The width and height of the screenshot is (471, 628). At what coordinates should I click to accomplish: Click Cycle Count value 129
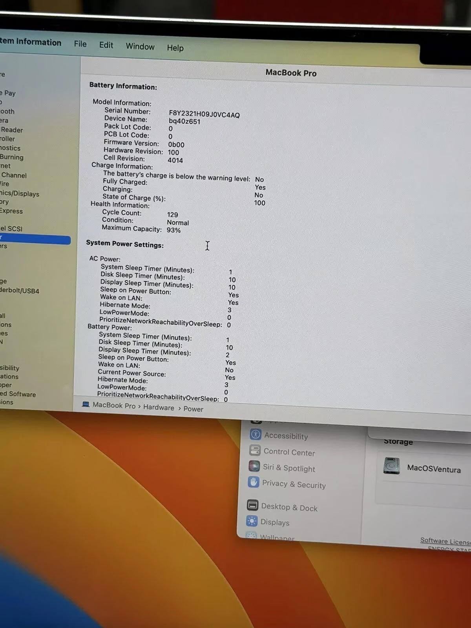tap(172, 215)
